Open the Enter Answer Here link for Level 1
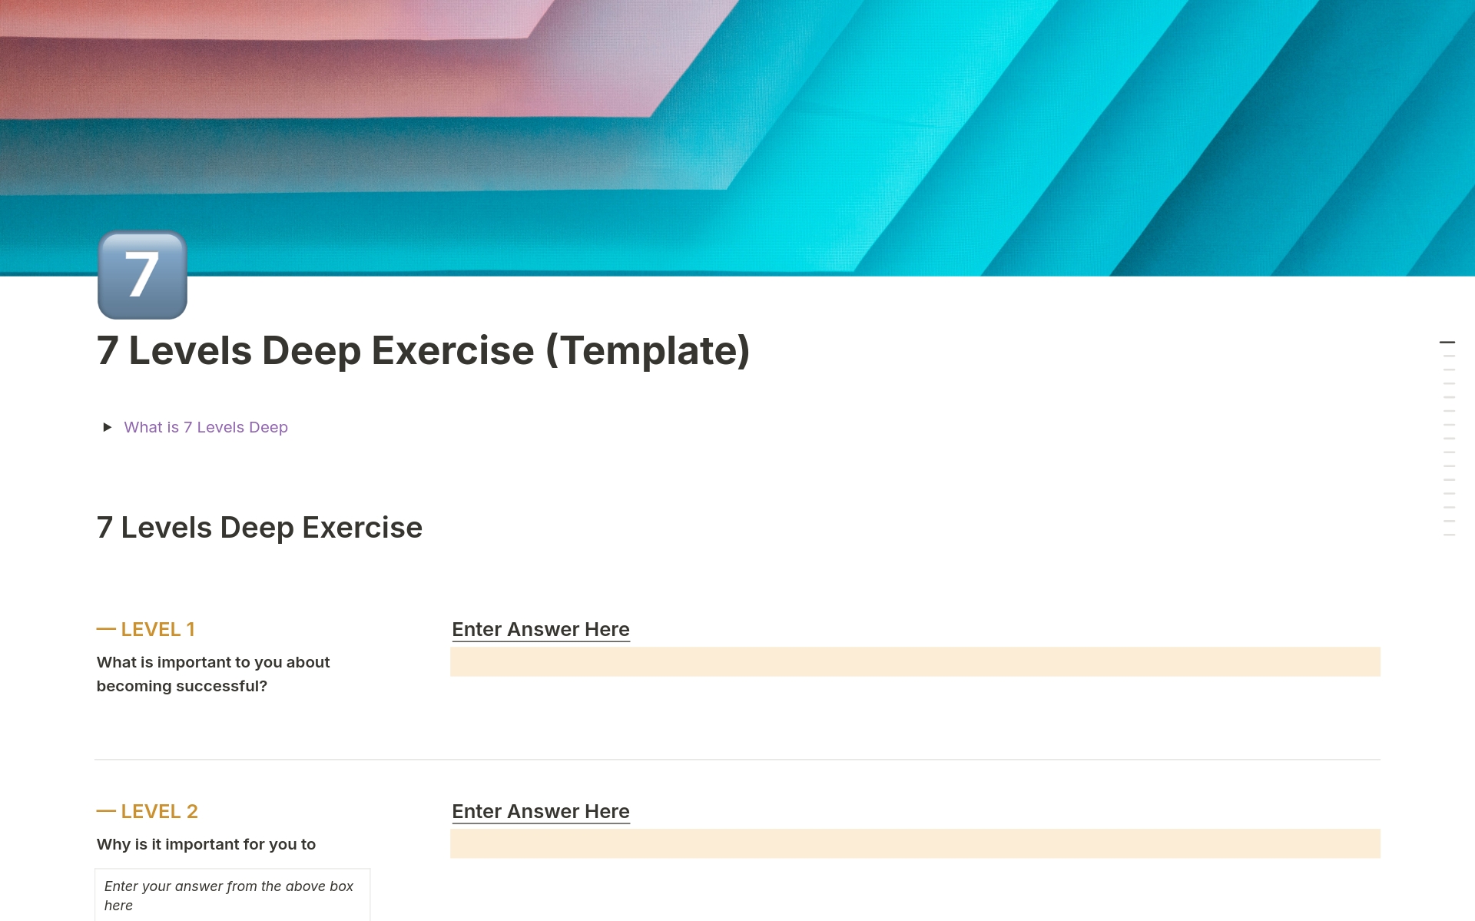 (x=540, y=629)
